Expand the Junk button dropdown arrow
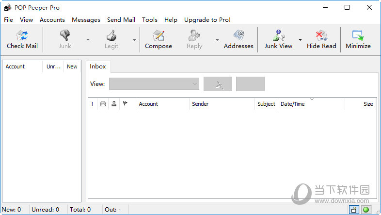The width and height of the screenshot is (381, 215). pos(88,40)
